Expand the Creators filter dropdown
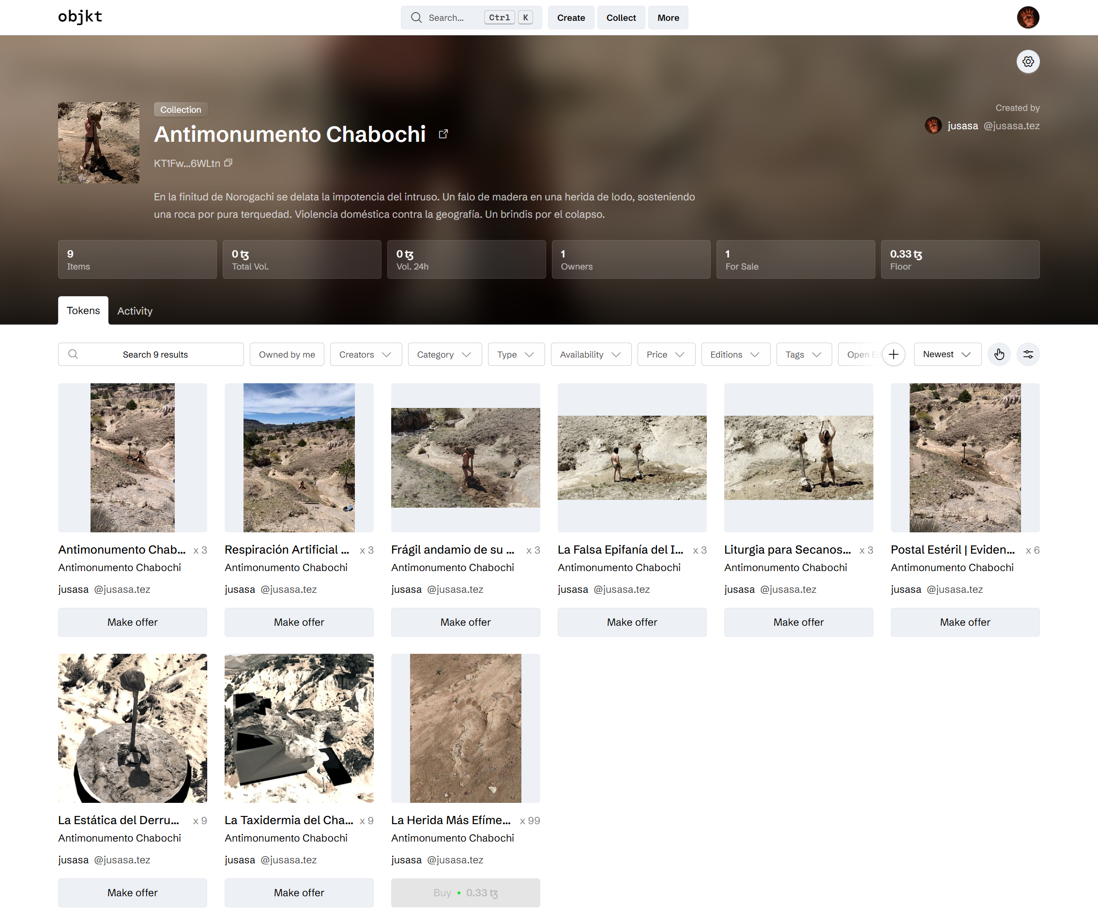Screen dimensions: 1098x919 [x=366, y=354]
